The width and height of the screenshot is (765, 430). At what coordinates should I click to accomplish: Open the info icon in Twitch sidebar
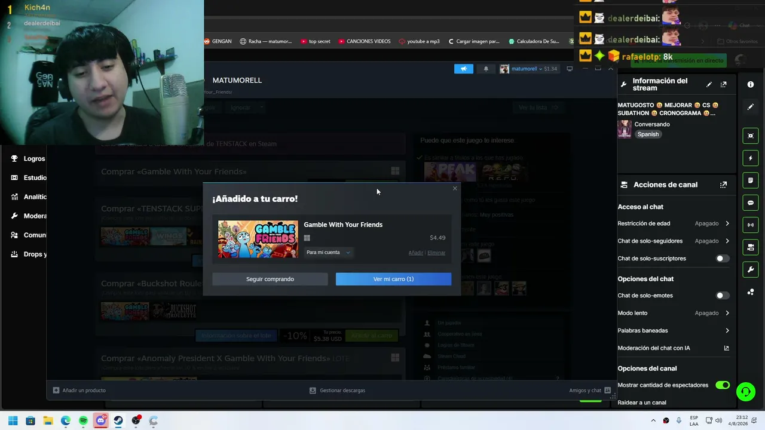(x=751, y=85)
